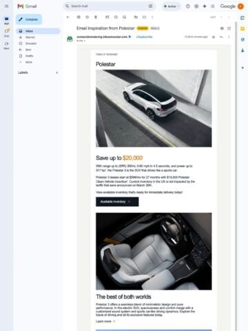Click the Compose button

pos(29,19)
